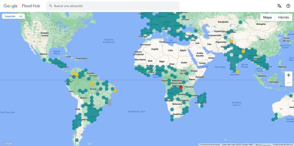Click the Mongolia country label
This screenshot has height=146, width=294.
click(261, 24)
